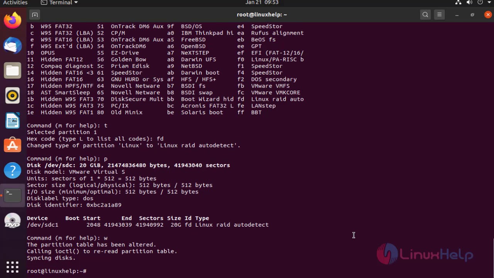Screen dimensions: 494x278
Task: Click the 'Disk /dev/sdc: 20 GiB' line
Action: click(x=129, y=165)
